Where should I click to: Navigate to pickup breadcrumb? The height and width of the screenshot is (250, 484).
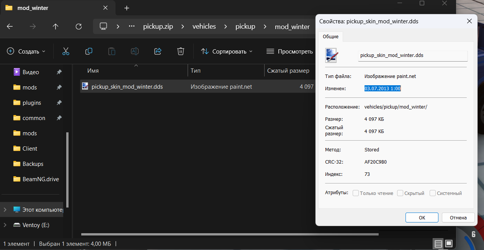(245, 26)
